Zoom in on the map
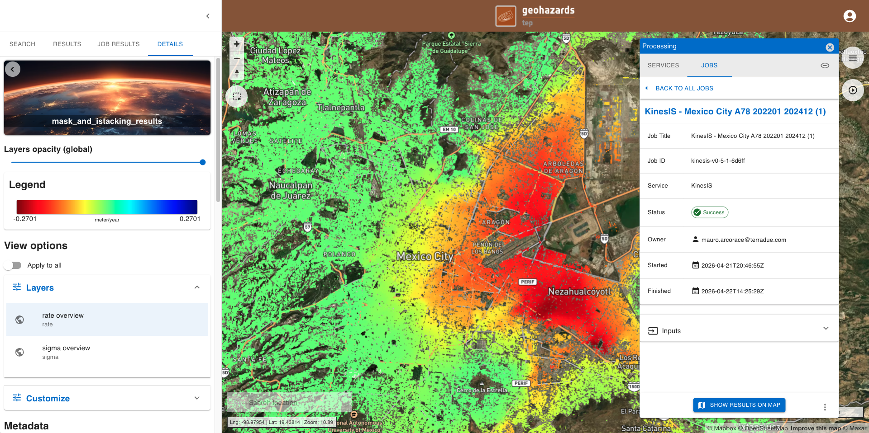869x433 pixels. [237, 44]
